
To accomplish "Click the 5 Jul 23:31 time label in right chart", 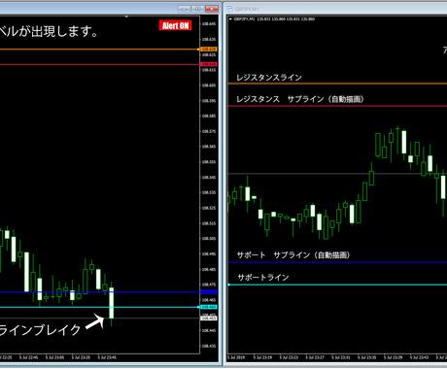I will (x=341, y=357).
